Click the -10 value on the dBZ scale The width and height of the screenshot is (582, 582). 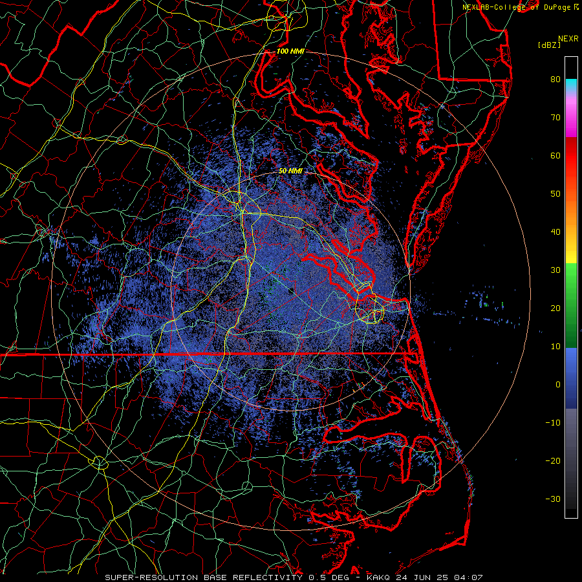pos(553,422)
